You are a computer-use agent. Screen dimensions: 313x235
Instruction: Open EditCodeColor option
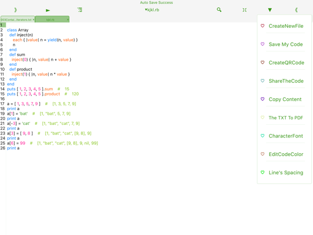coord(286,154)
